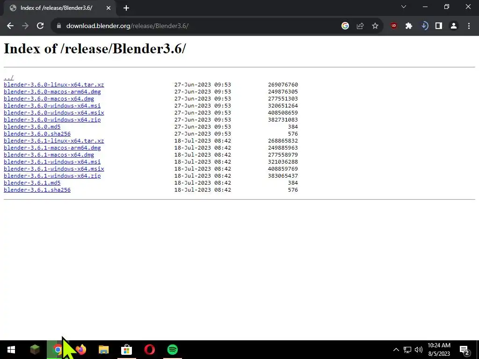Open Chrome's three-dot menu
Screen dimensions: 479x359
tap(469, 26)
